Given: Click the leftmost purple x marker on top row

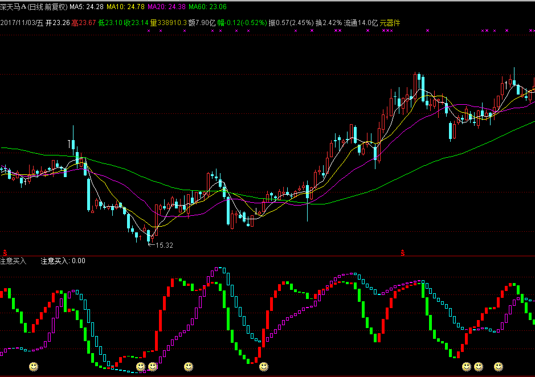Looking at the screenshot, I should (149, 31).
